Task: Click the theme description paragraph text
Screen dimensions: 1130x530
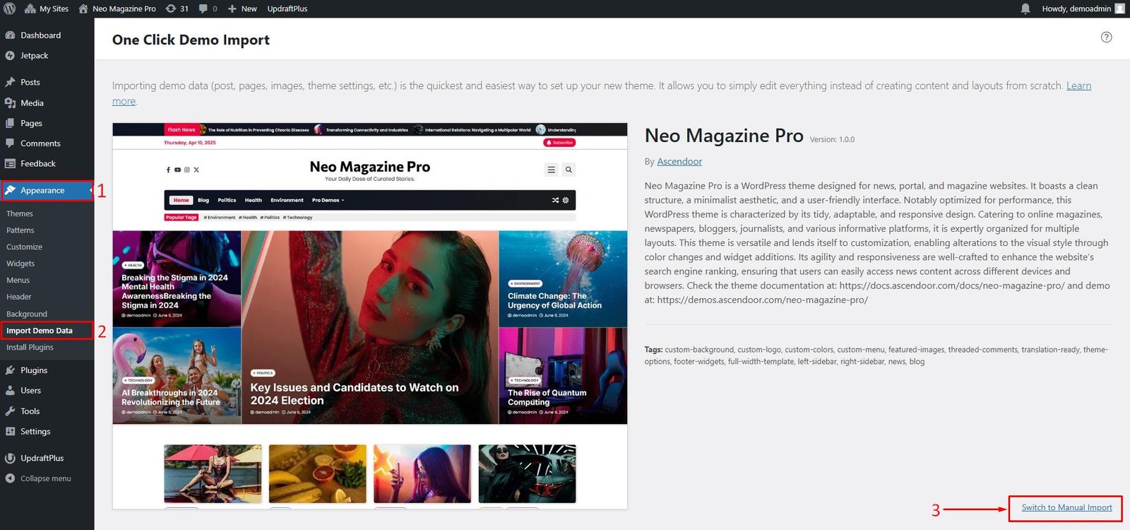Action: coord(877,242)
